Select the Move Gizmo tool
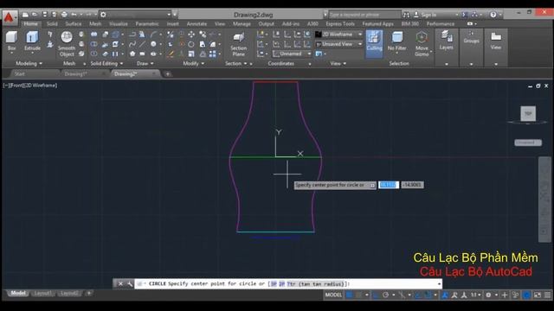 pyautogui.click(x=422, y=44)
